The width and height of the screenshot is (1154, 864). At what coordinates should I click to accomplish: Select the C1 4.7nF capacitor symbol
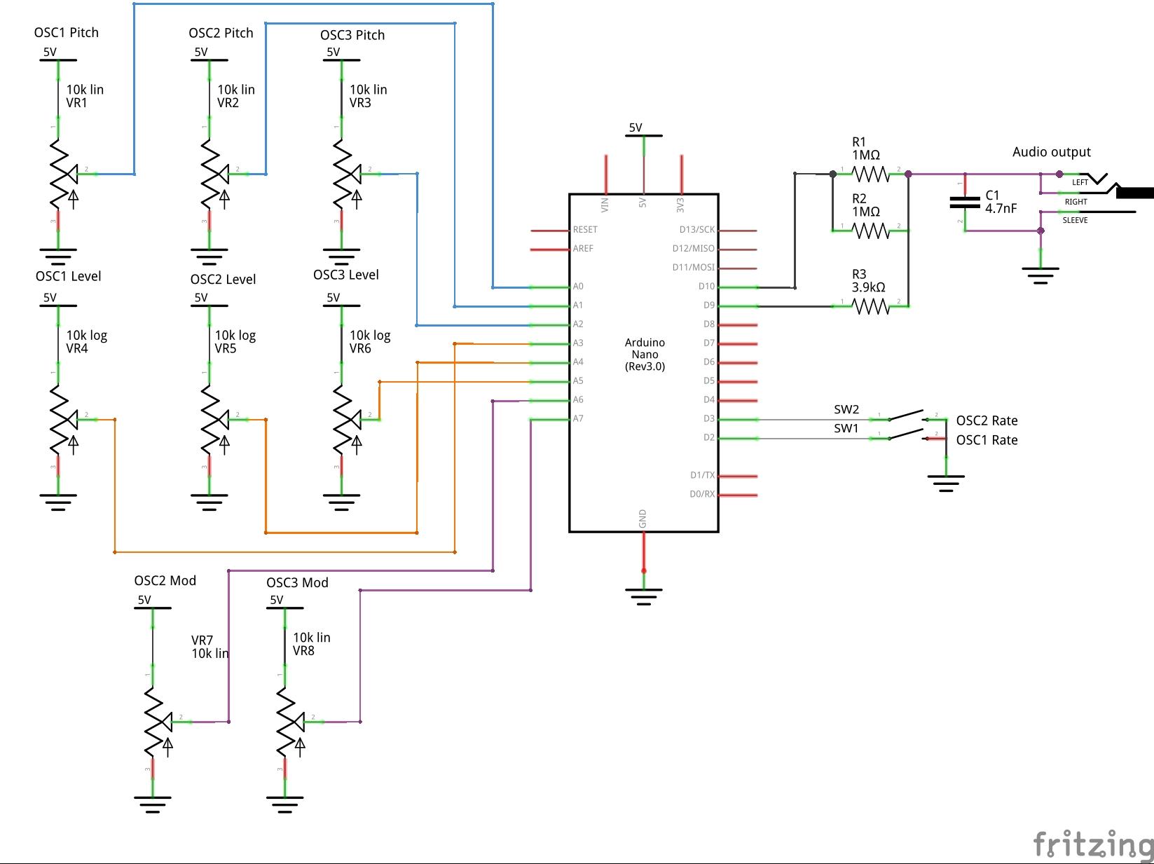[965, 202]
